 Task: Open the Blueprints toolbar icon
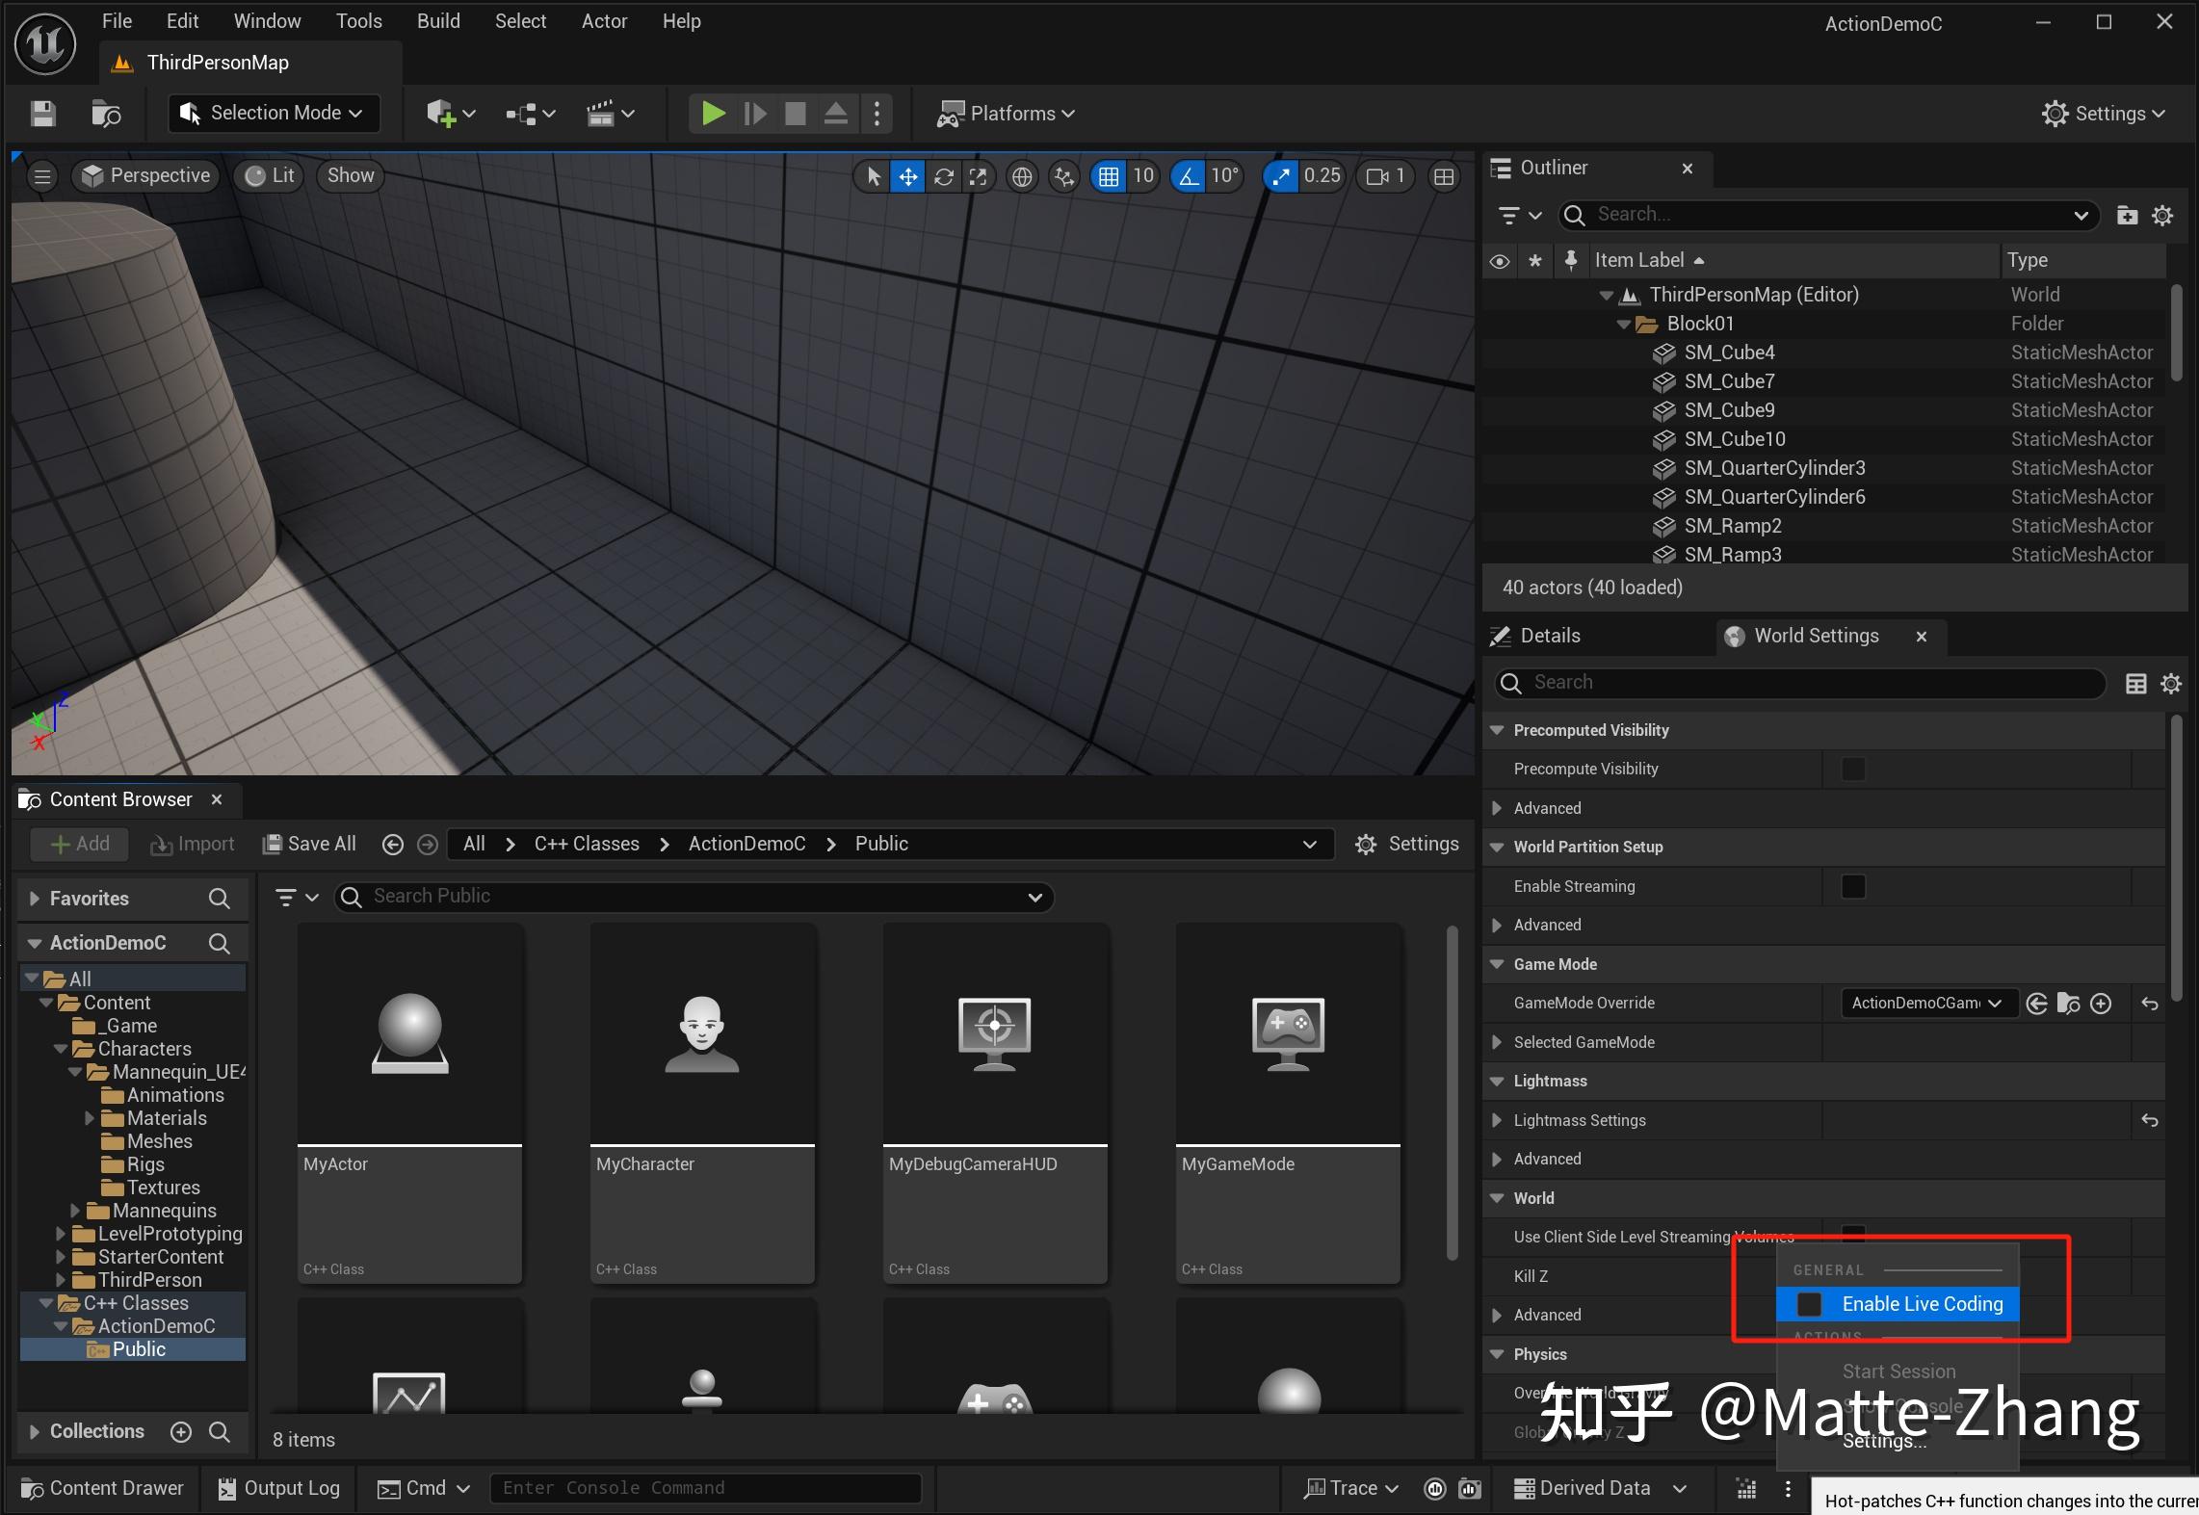coord(520,114)
